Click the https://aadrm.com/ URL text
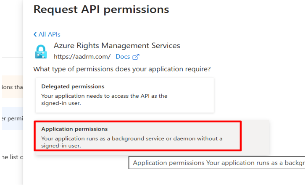Screen dimensions: 308x191 82,57
